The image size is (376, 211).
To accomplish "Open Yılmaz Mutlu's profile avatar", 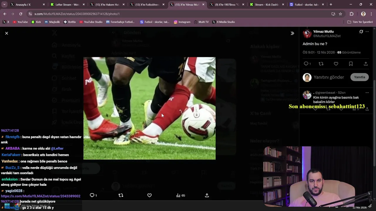I will coord(307,34).
